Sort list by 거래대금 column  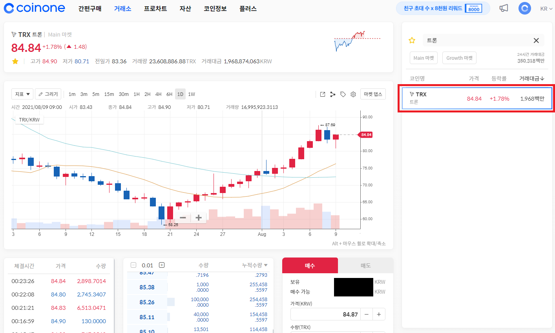[532, 78]
